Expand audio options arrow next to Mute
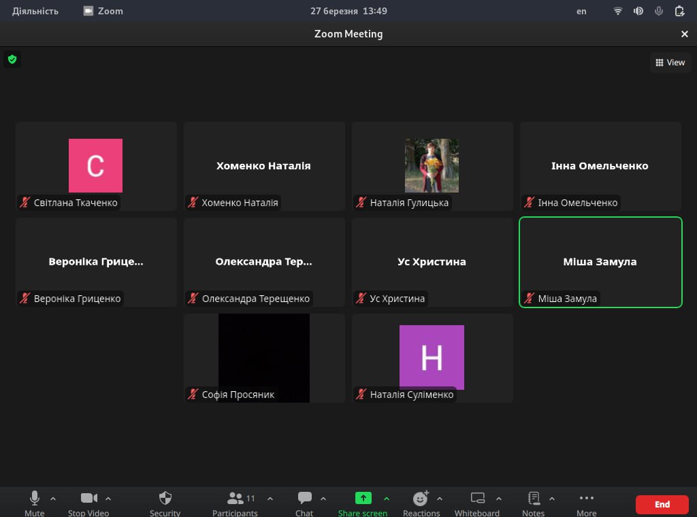 53,499
